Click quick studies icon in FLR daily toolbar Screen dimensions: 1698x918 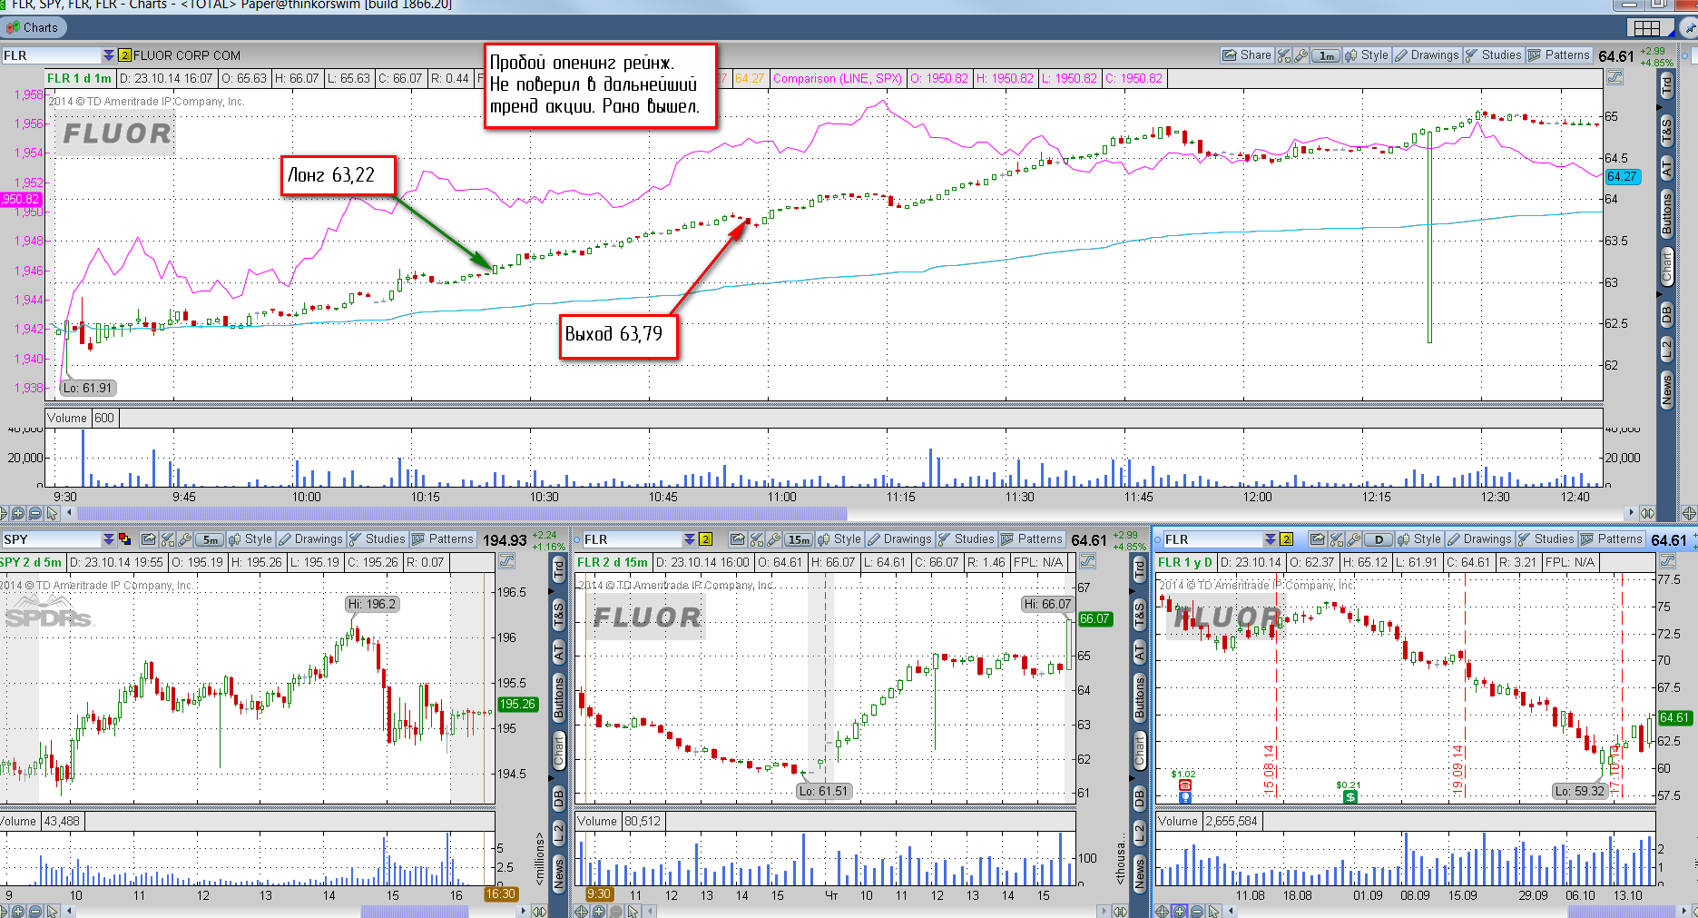pyautogui.click(x=1336, y=539)
